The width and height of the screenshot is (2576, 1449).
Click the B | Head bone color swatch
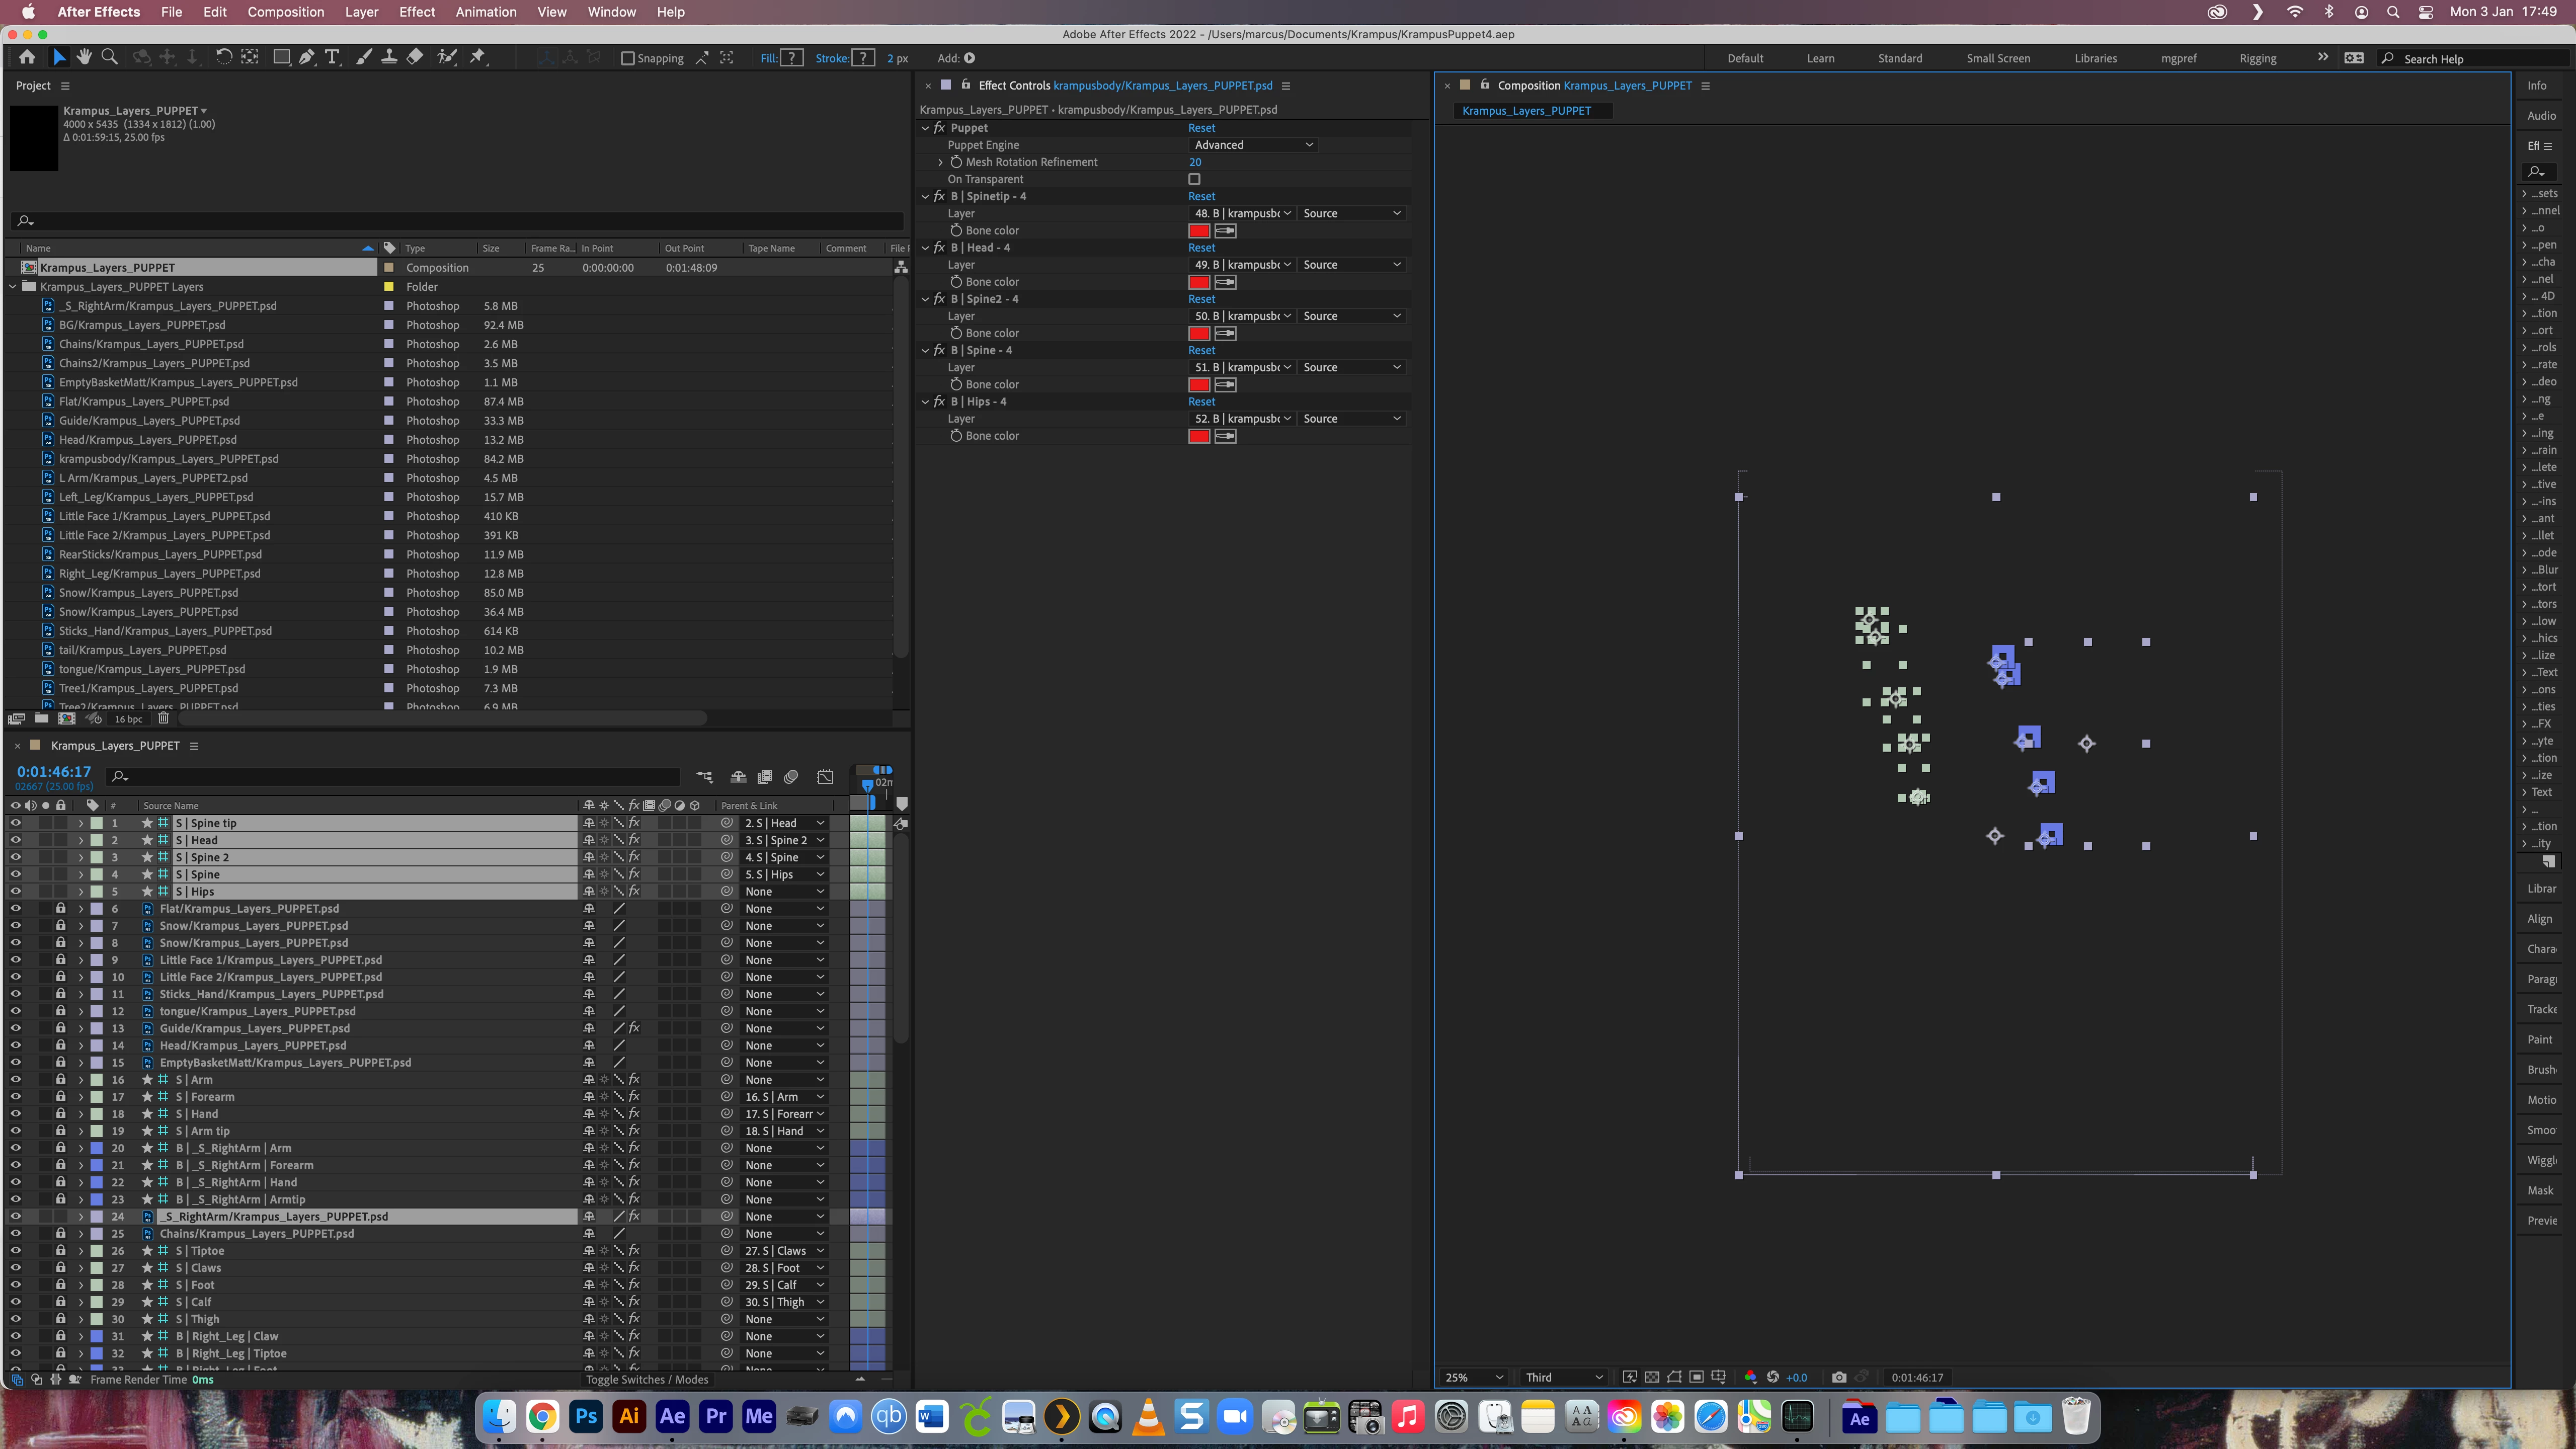[1199, 282]
